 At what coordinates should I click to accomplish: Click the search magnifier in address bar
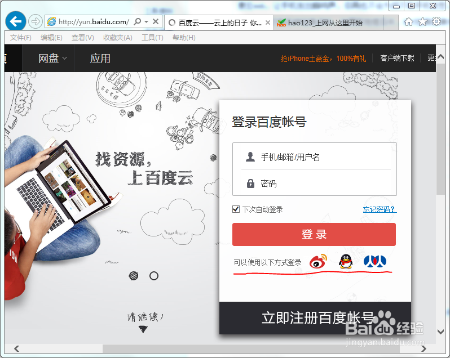coord(138,21)
